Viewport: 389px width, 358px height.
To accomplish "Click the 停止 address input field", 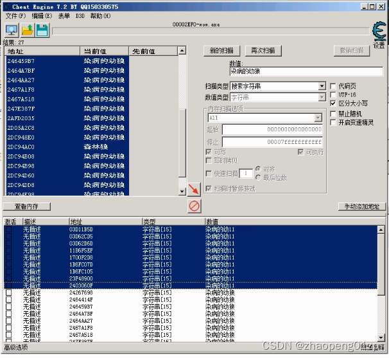I will (x=272, y=142).
